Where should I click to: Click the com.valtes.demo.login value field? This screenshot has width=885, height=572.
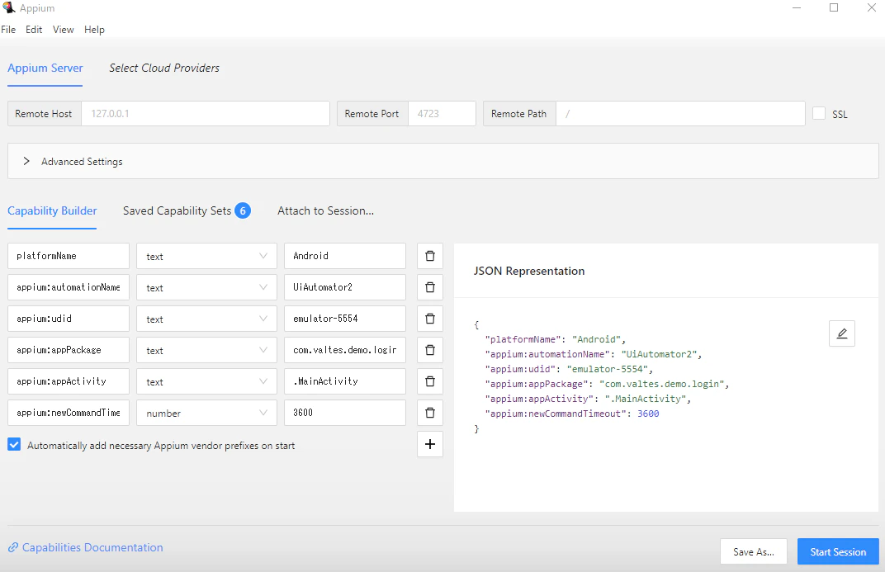click(x=345, y=350)
